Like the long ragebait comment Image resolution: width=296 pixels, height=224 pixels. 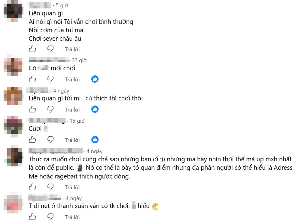(x=32, y=187)
